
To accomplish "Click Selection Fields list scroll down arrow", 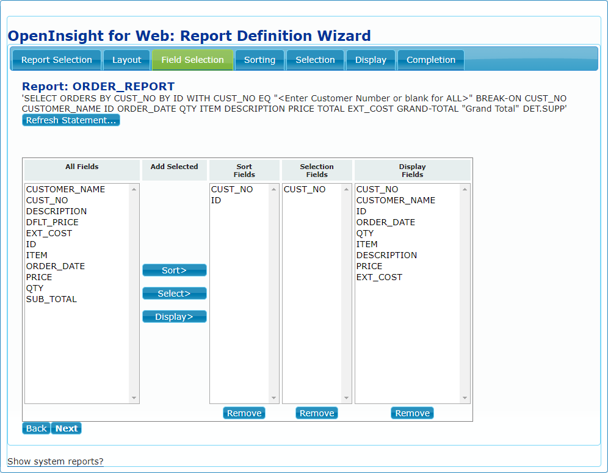I will point(346,398).
